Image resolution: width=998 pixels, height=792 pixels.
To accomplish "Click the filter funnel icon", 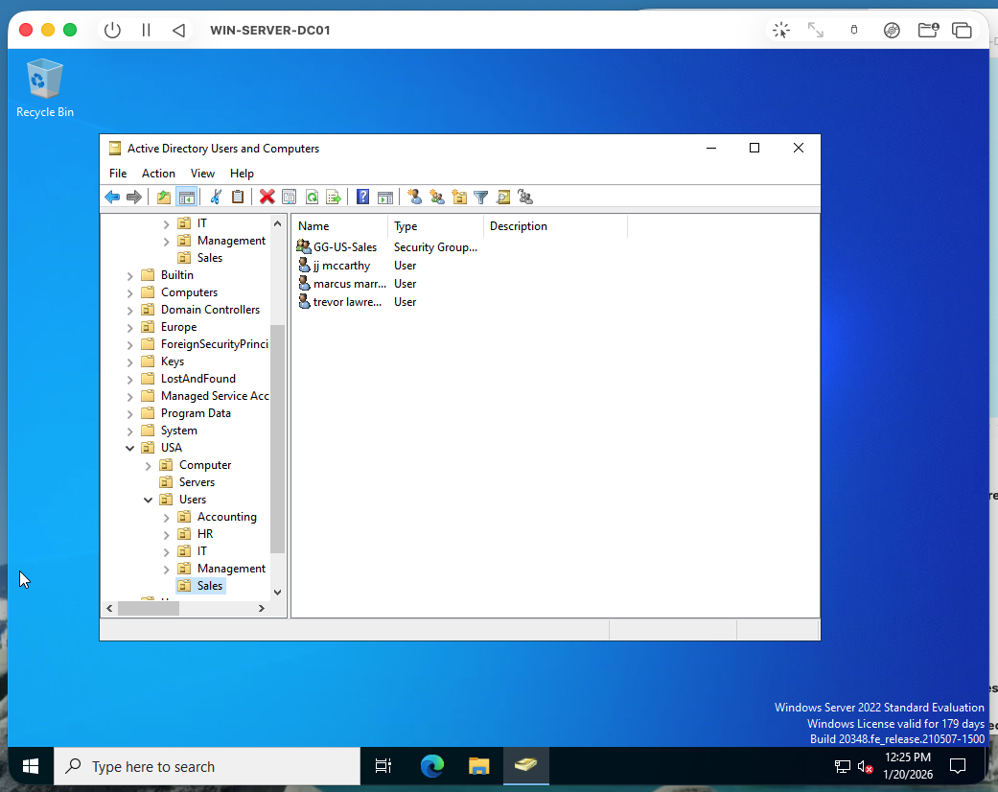I will pos(481,197).
